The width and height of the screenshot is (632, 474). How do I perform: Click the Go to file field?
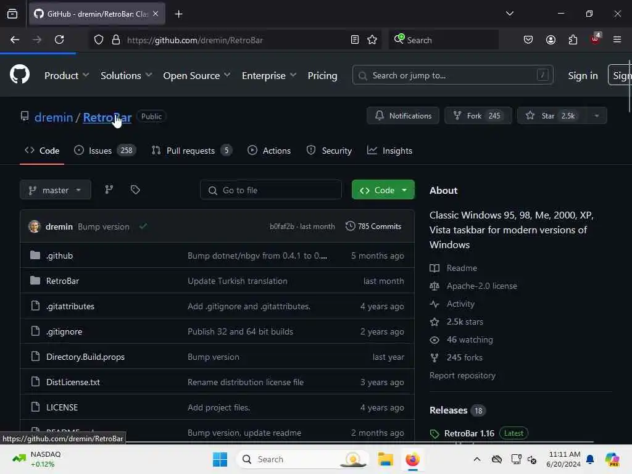[270, 190]
